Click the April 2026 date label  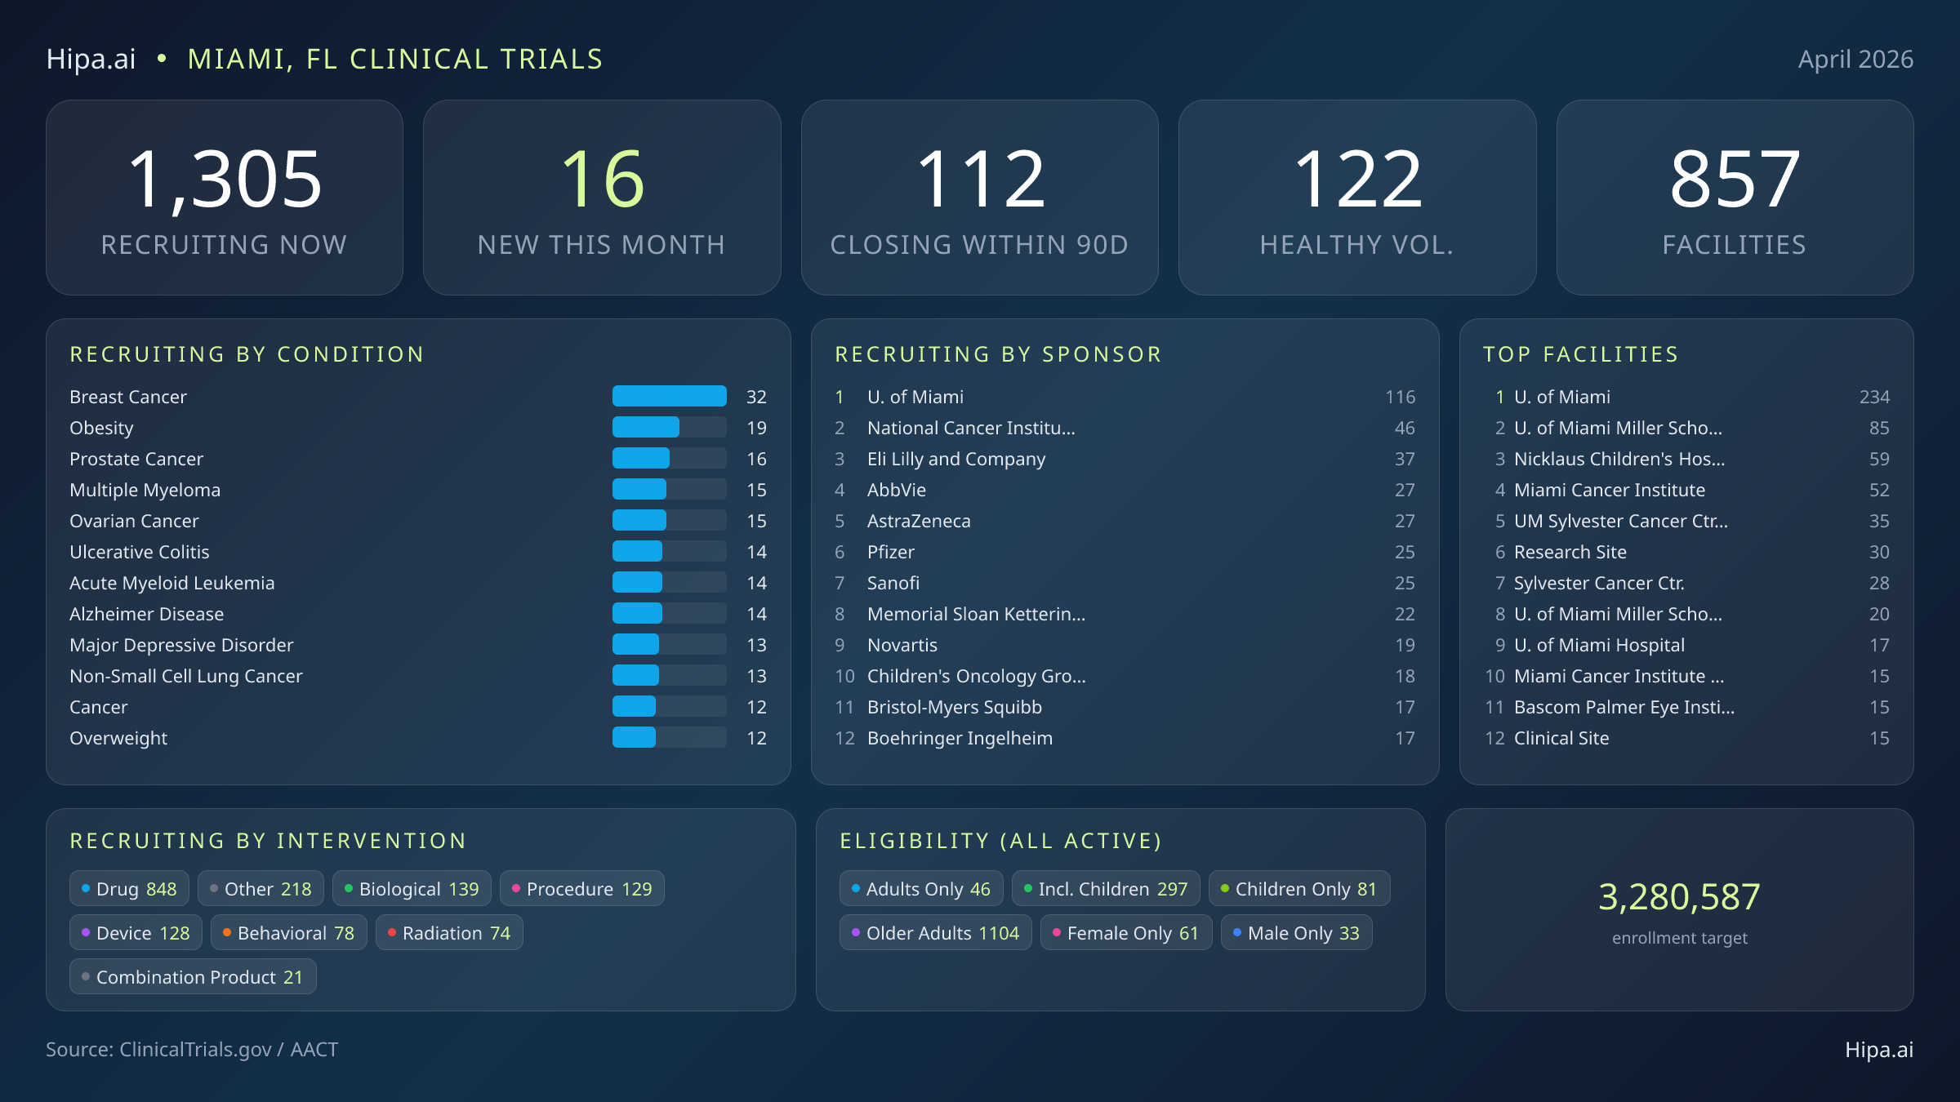tap(1855, 59)
